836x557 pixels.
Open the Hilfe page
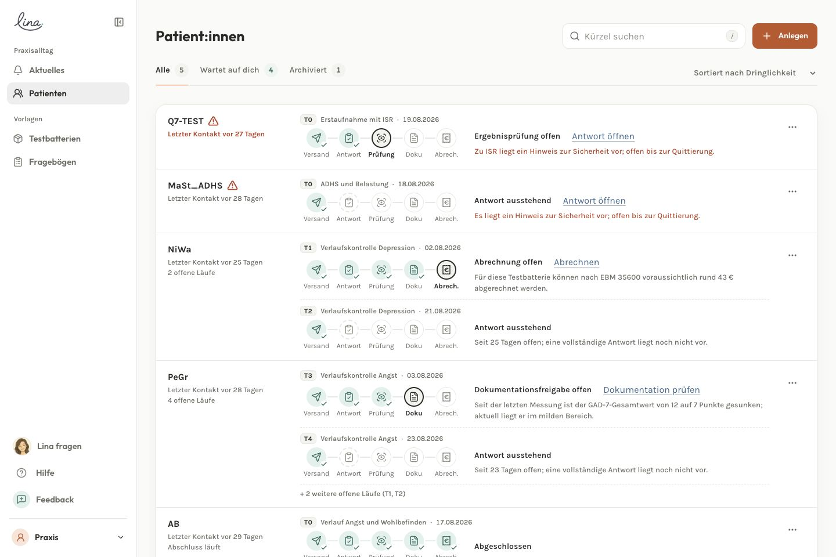coord(68,473)
